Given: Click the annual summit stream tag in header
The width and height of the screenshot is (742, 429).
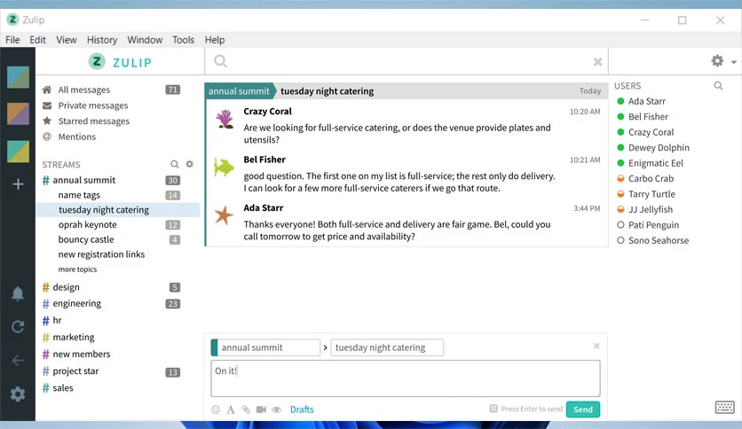Looking at the screenshot, I should pos(239,90).
